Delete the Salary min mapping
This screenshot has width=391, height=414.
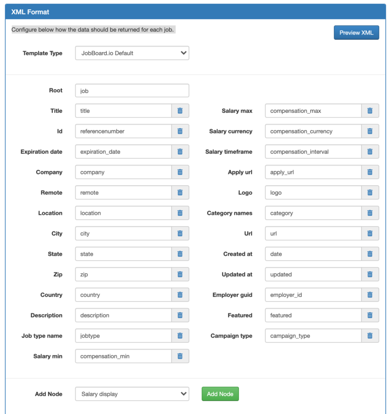pyautogui.click(x=180, y=356)
